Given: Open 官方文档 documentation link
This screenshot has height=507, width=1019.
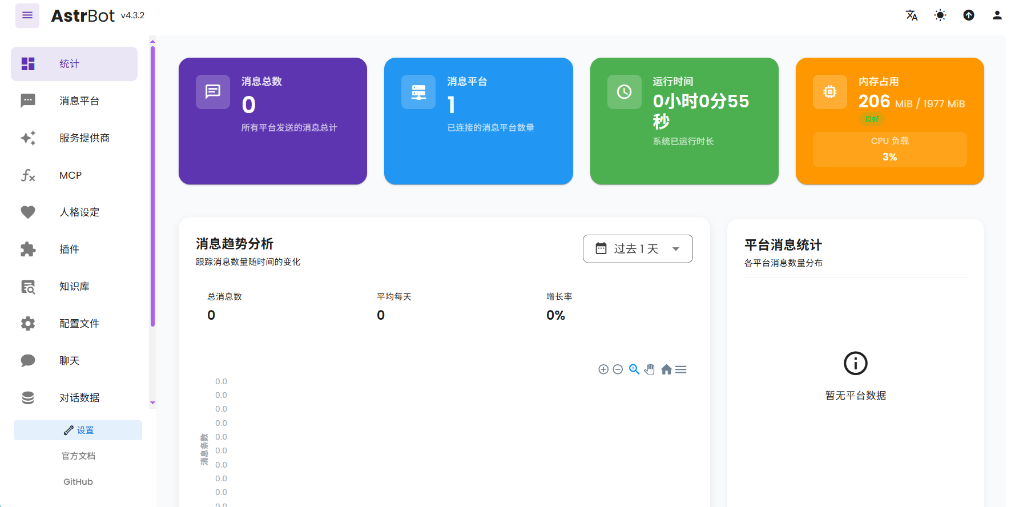Looking at the screenshot, I should [78, 456].
